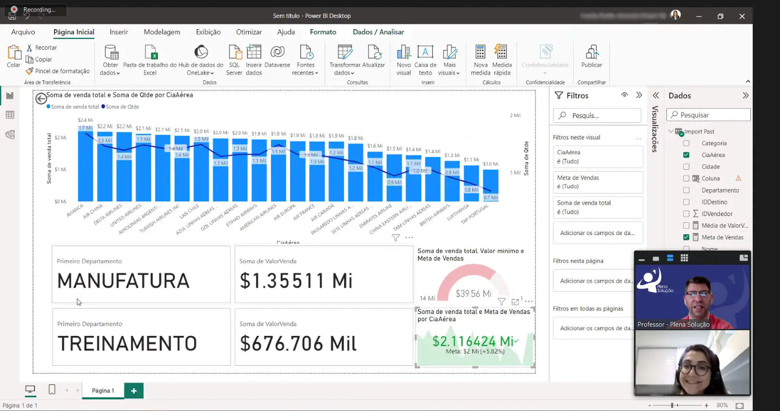Open more options ellipsis under bar chart
780x411 pixels.
[409, 237]
